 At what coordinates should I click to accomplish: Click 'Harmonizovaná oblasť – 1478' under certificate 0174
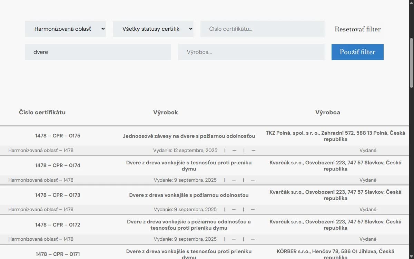(41, 180)
